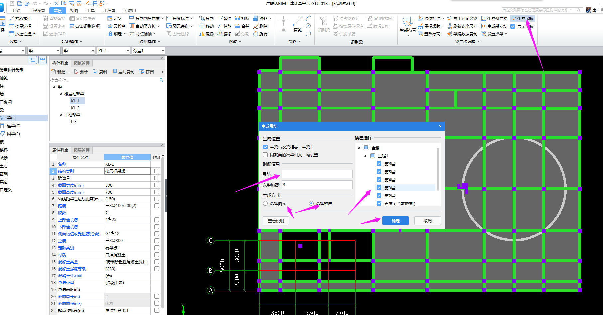603x315 pixels.
Task: Select the 移动 move tool
Action: tap(207, 26)
